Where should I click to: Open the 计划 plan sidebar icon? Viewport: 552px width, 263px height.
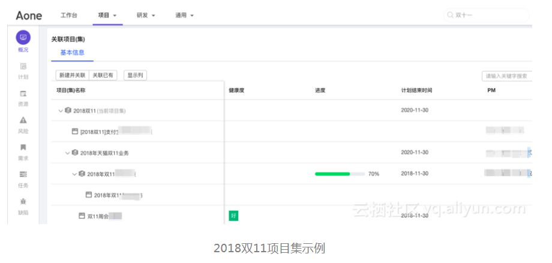tap(23, 66)
